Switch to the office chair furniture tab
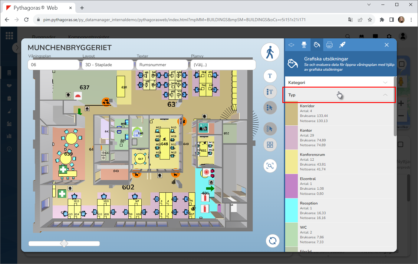 (304, 45)
